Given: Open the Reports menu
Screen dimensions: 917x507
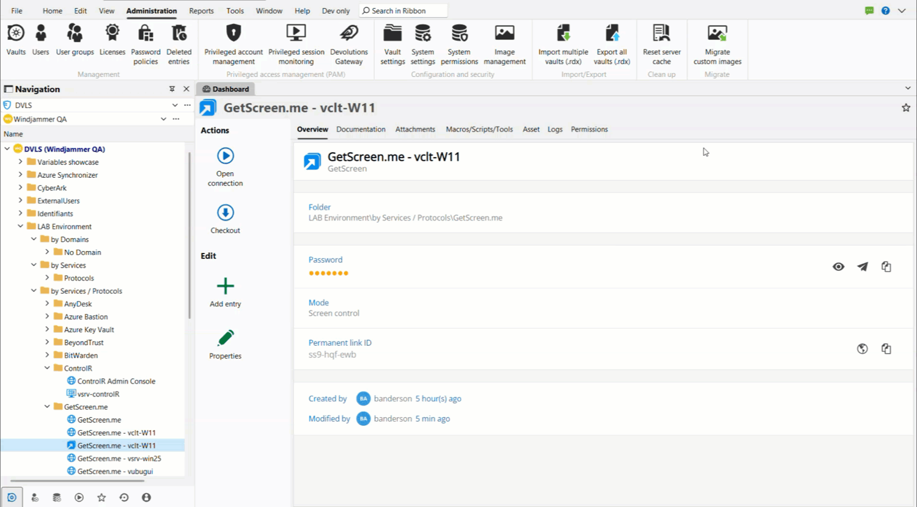Looking at the screenshot, I should tap(201, 10).
